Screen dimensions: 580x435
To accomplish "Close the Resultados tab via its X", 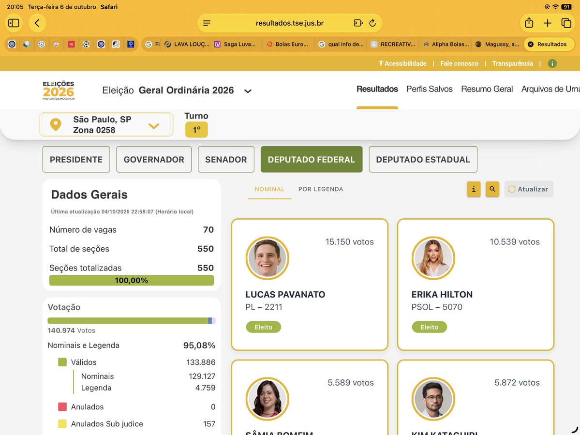I will point(531,44).
